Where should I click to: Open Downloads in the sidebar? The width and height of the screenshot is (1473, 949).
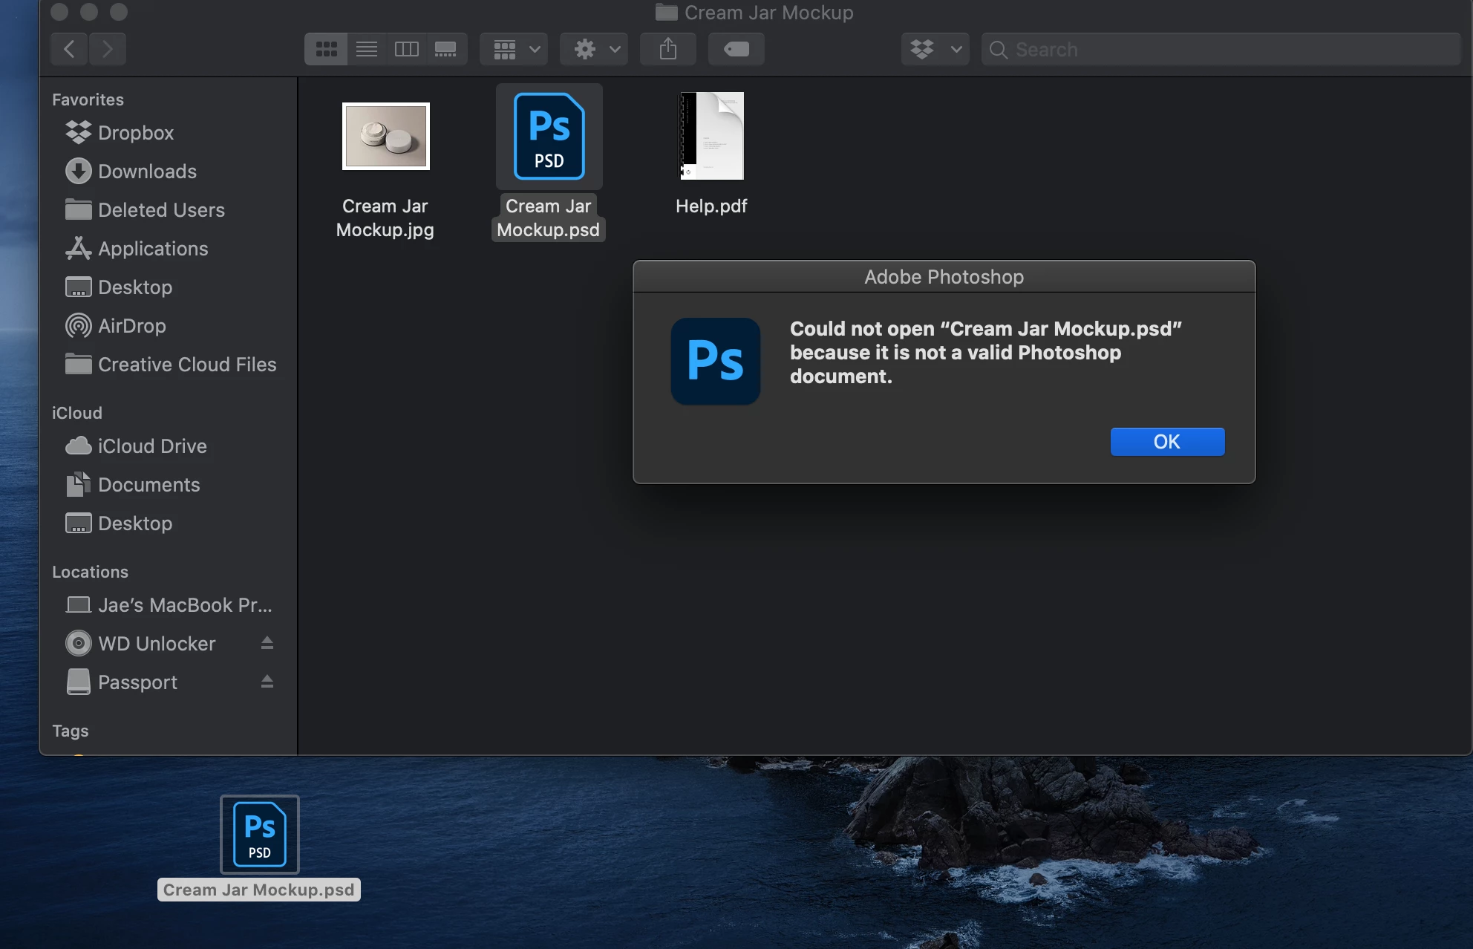(x=147, y=172)
